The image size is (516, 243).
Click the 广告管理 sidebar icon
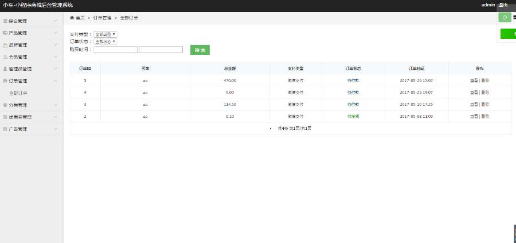(x=5, y=129)
